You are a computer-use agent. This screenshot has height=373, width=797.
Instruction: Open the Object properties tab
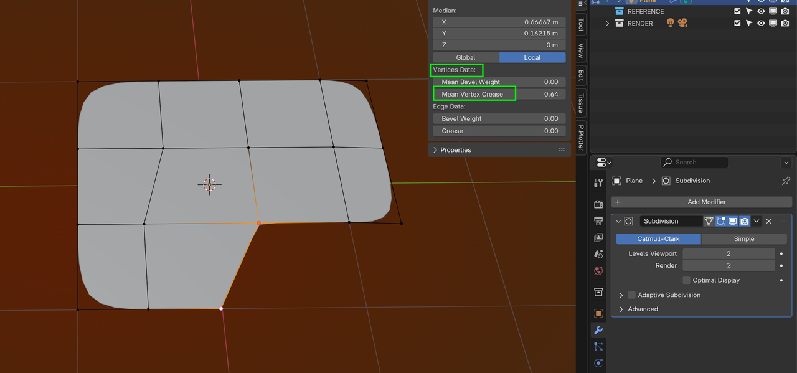point(598,313)
